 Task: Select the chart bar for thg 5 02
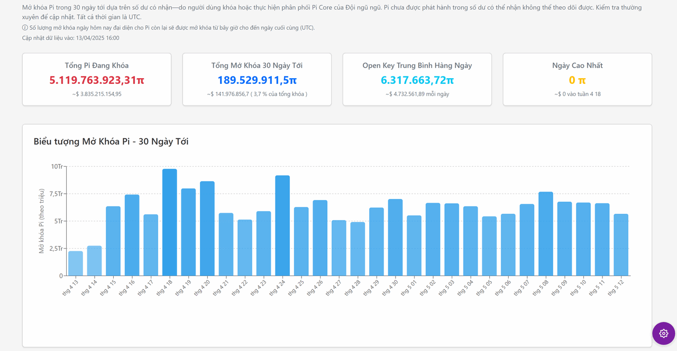coord(433,239)
